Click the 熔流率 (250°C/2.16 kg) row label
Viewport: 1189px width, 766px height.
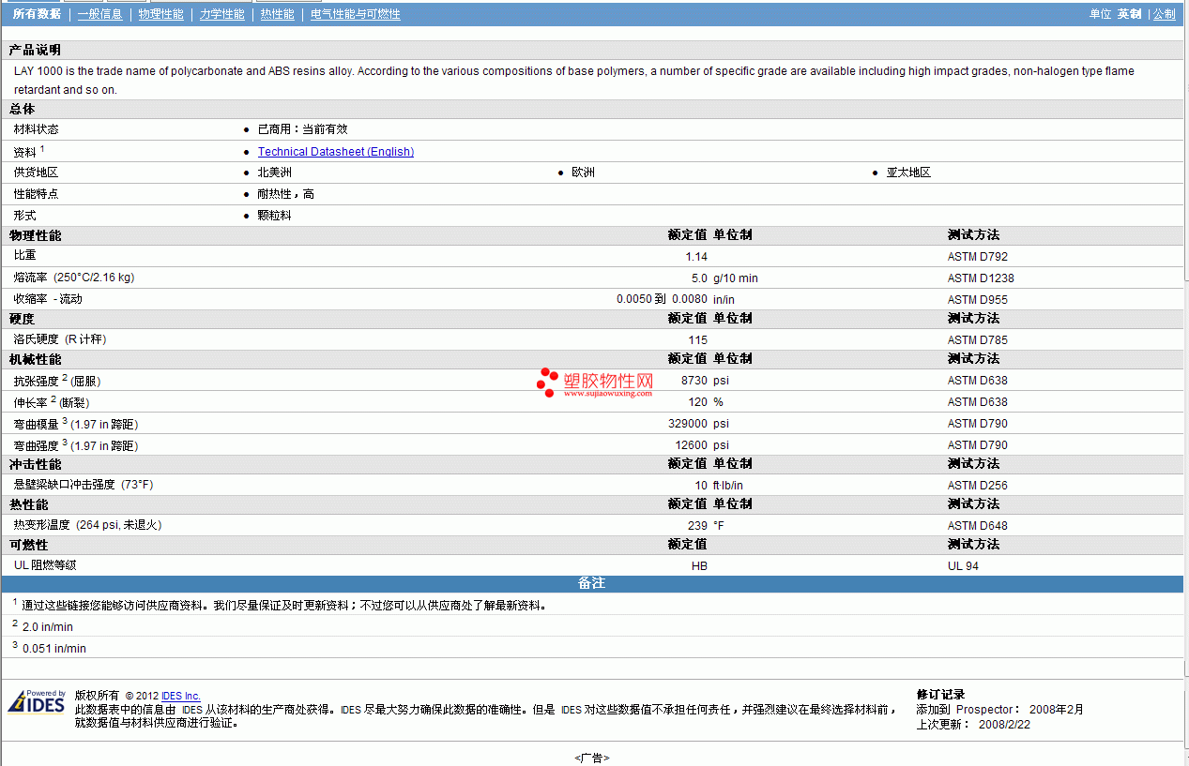pyautogui.click(x=74, y=278)
